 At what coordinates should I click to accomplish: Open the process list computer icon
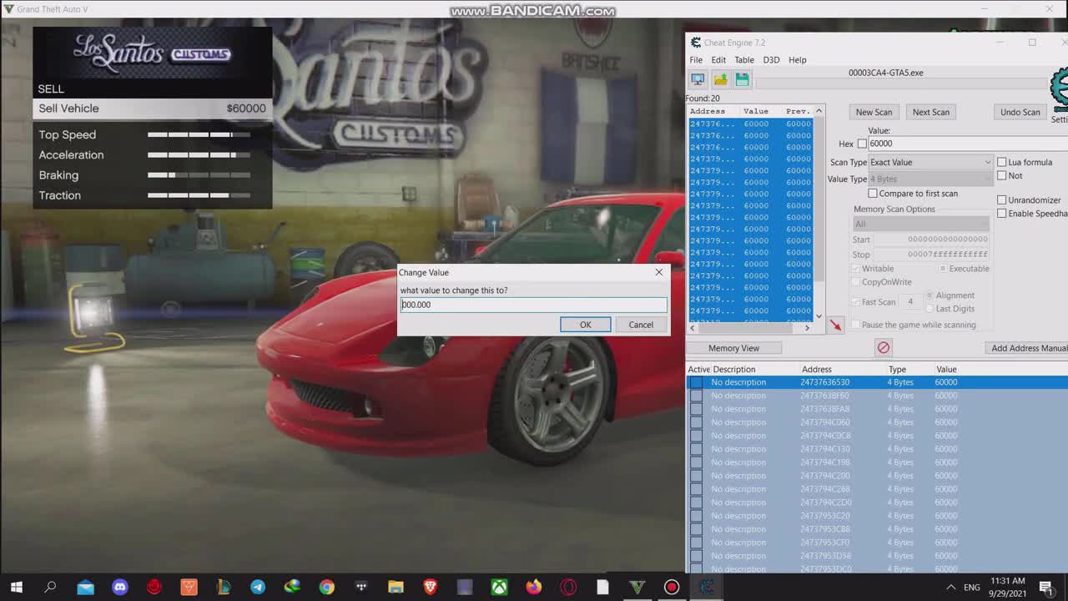tap(698, 79)
